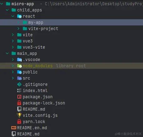Expand the my-app folder arrow
The width and height of the screenshot is (143, 137).
[18, 22]
